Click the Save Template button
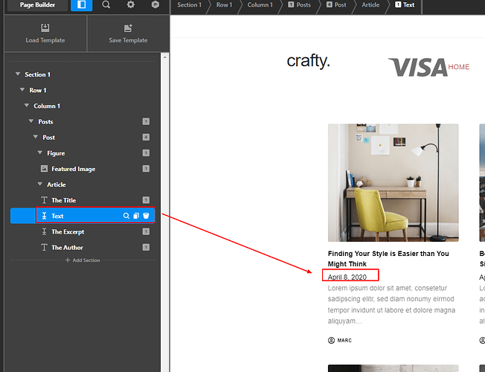 pos(128,34)
